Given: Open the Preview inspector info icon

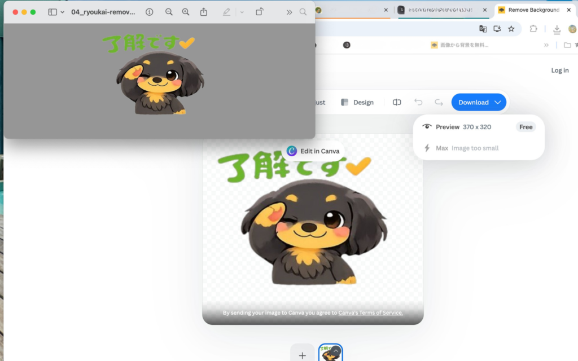Looking at the screenshot, I should 149,12.
